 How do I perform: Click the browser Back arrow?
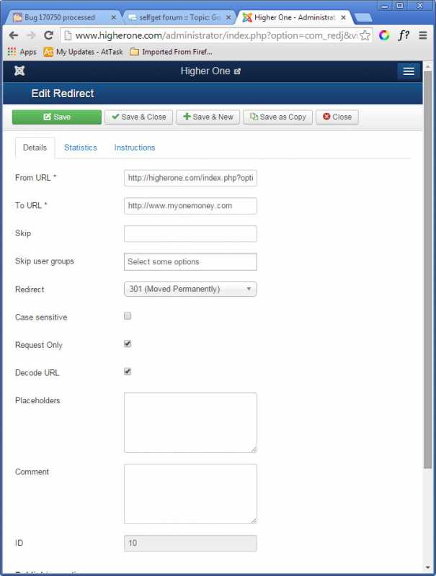pyautogui.click(x=14, y=35)
